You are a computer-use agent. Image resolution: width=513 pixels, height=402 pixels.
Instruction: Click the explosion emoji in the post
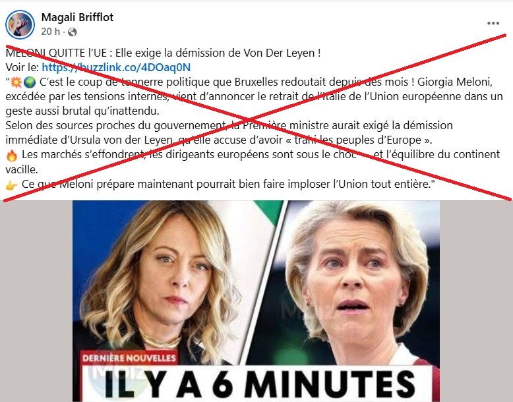tap(16, 82)
